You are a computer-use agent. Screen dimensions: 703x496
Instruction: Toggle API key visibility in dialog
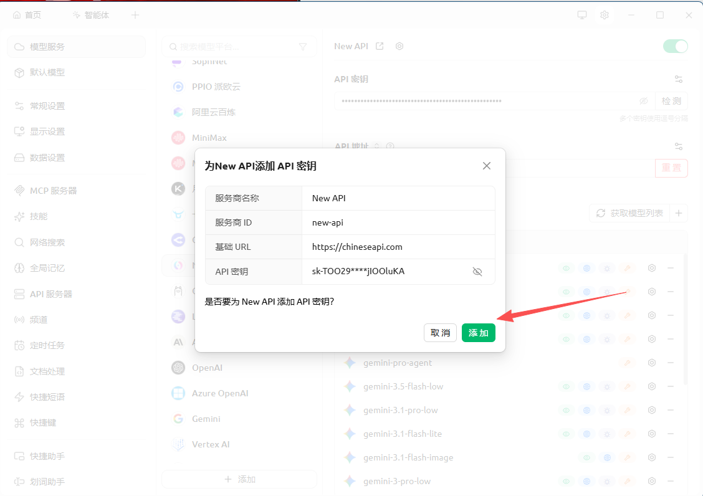tap(477, 272)
